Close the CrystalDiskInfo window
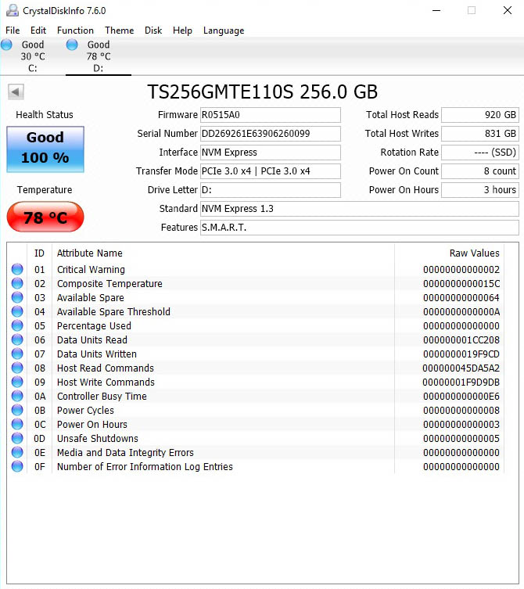Viewport: 524px width, 589px height. 508,10
